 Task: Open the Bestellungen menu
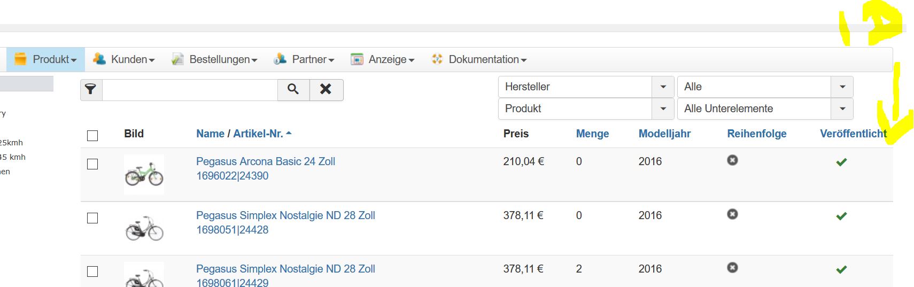pos(222,59)
